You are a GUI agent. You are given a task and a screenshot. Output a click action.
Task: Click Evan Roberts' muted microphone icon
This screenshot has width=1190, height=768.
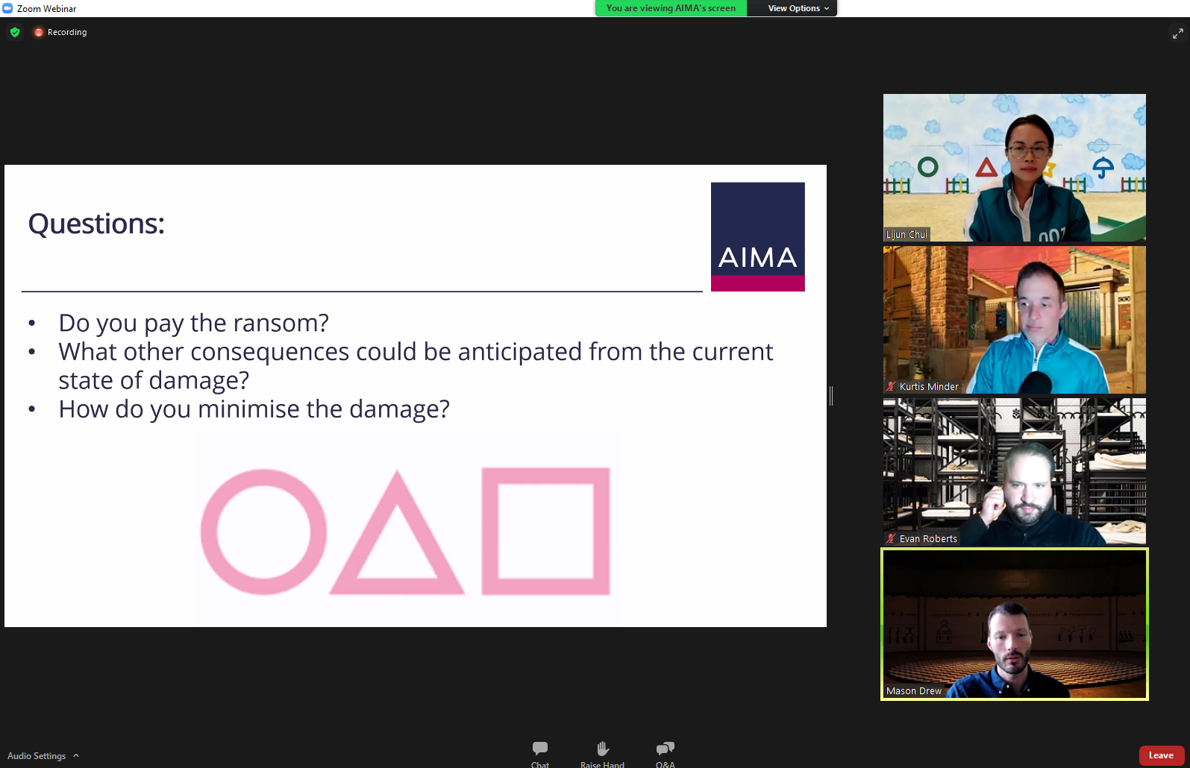(891, 538)
